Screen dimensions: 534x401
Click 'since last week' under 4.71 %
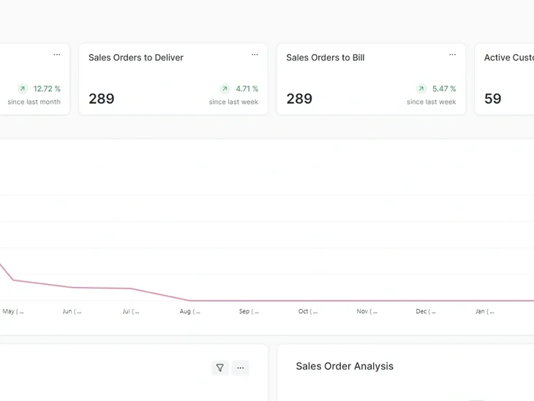tap(233, 102)
